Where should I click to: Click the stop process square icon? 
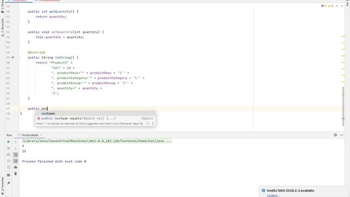click(9, 148)
